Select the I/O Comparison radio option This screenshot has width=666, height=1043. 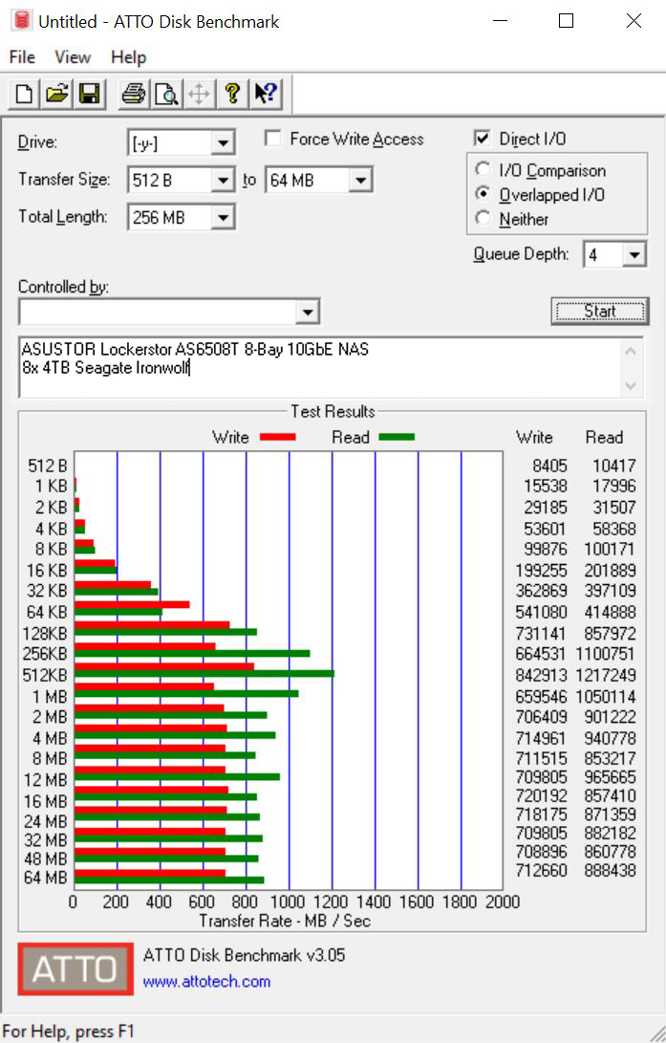(x=483, y=169)
